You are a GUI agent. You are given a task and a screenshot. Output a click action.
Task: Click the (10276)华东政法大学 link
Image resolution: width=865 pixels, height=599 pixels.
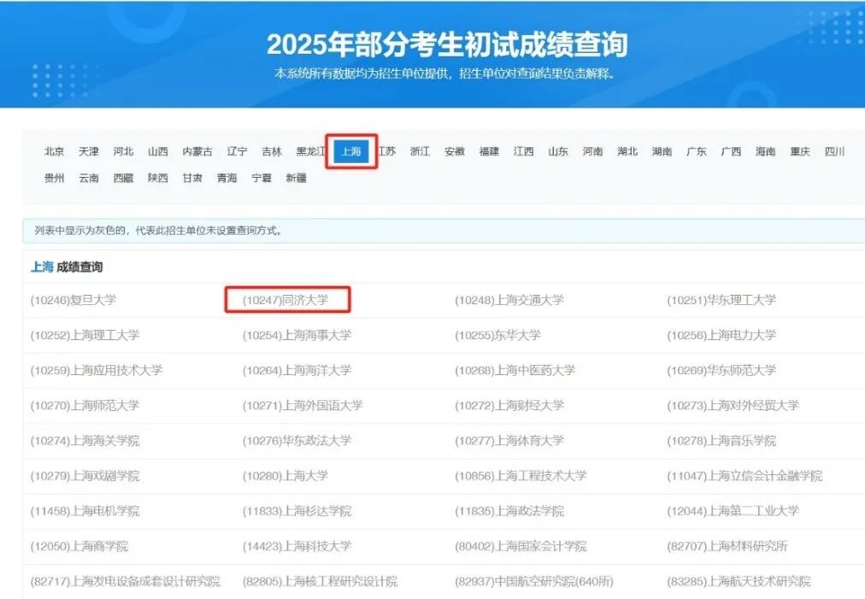pyautogui.click(x=295, y=440)
